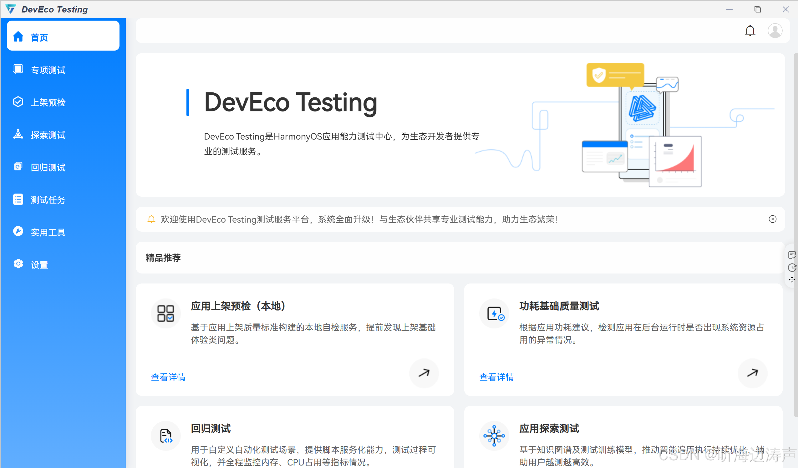Click the DevEco Testing logo in title bar
This screenshot has width=798, height=468.
click(10, 9)
